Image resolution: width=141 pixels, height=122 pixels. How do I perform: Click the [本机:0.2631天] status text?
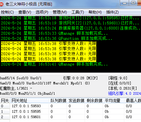coord(123,88)
